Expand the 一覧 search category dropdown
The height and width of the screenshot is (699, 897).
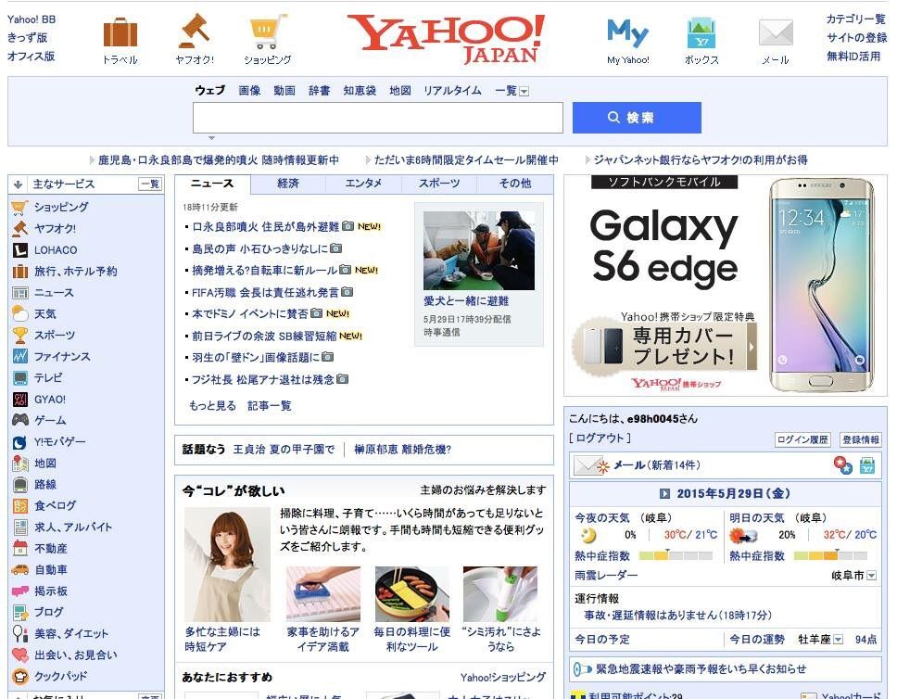tap(524, 92)
